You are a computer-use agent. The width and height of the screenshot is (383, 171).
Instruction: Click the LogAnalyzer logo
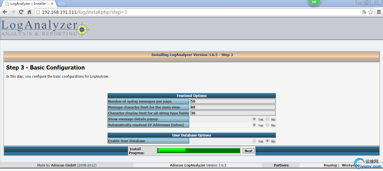pos(45,28)
